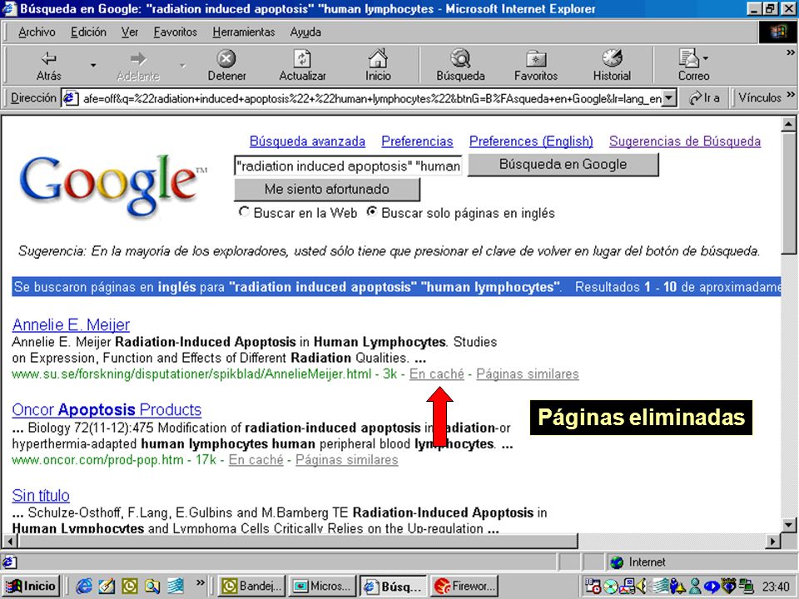Click the page icon in address bar
Image resolution: width=799 pixels, height=599 pixels.
(x=70, y=98)
